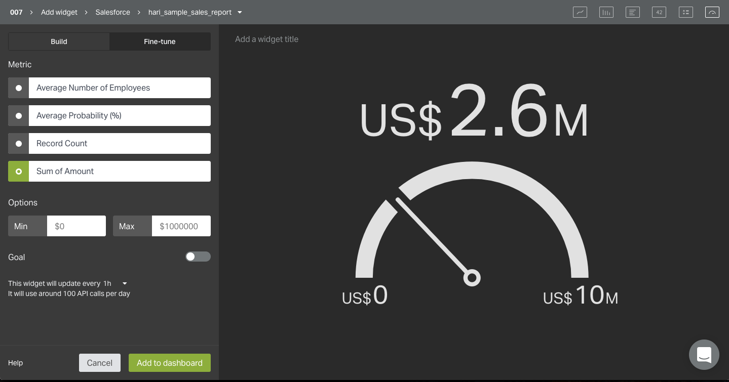Click the US$ 0 gauge minimum label
Screen dimensions: 729x382
point(365,295)
